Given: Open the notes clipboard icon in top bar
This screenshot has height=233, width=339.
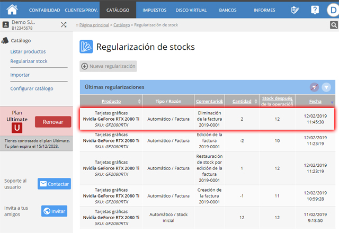Looking at the screenshot, I should tap(296, 10).
